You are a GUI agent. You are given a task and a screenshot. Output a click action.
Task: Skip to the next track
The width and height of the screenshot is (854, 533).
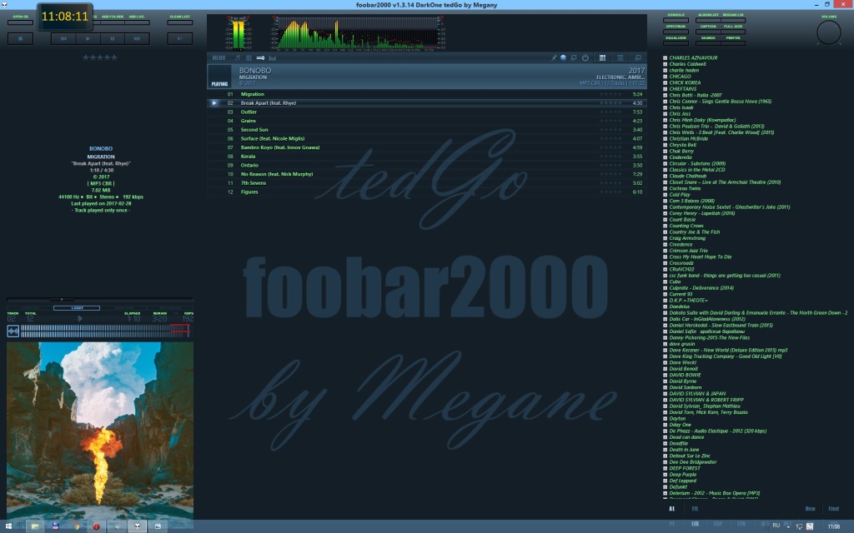point(138,38)
